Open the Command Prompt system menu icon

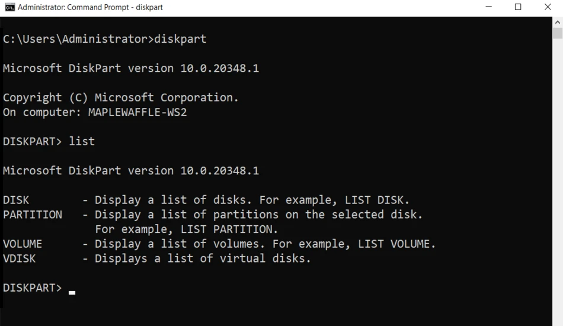9,7
